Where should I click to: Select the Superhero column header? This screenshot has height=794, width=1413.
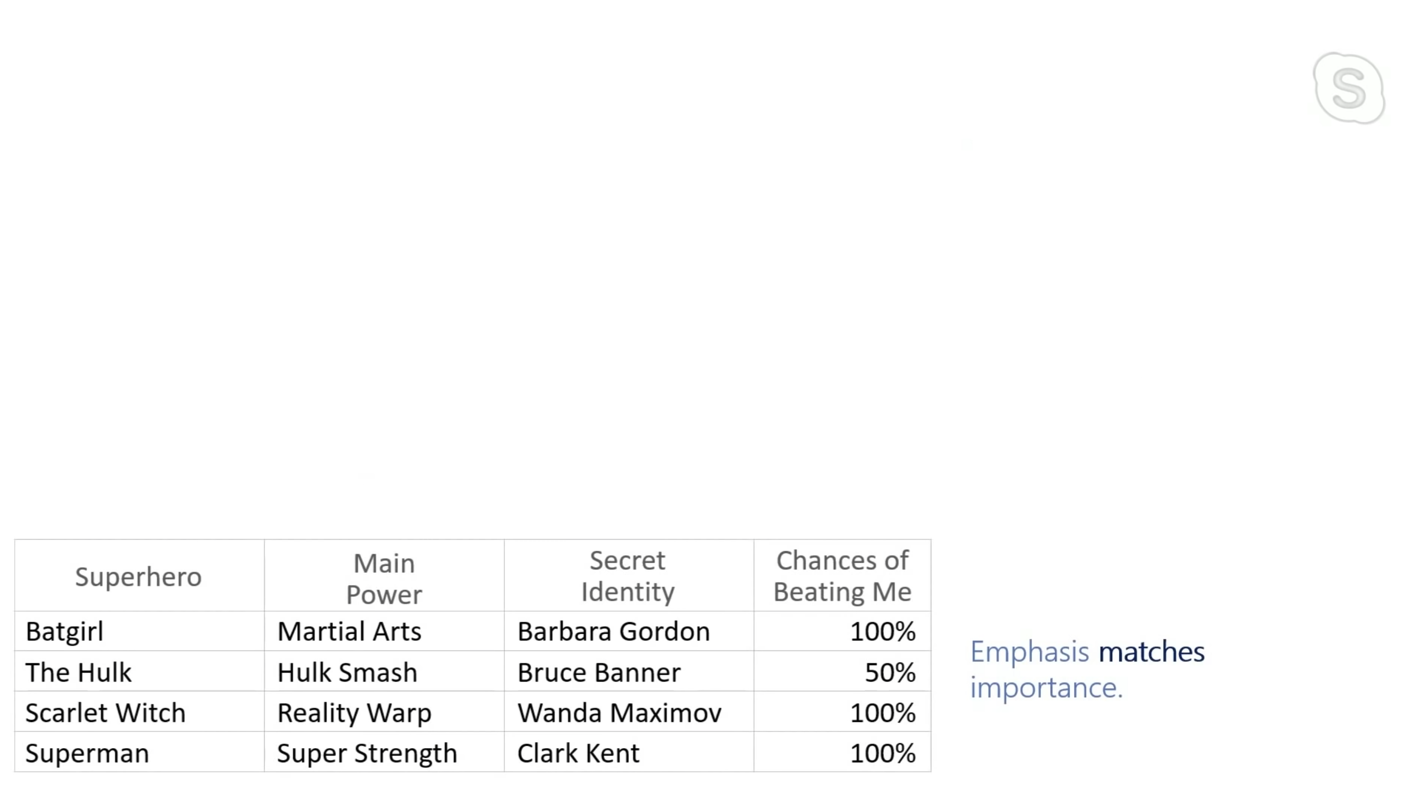click(138, 577)
